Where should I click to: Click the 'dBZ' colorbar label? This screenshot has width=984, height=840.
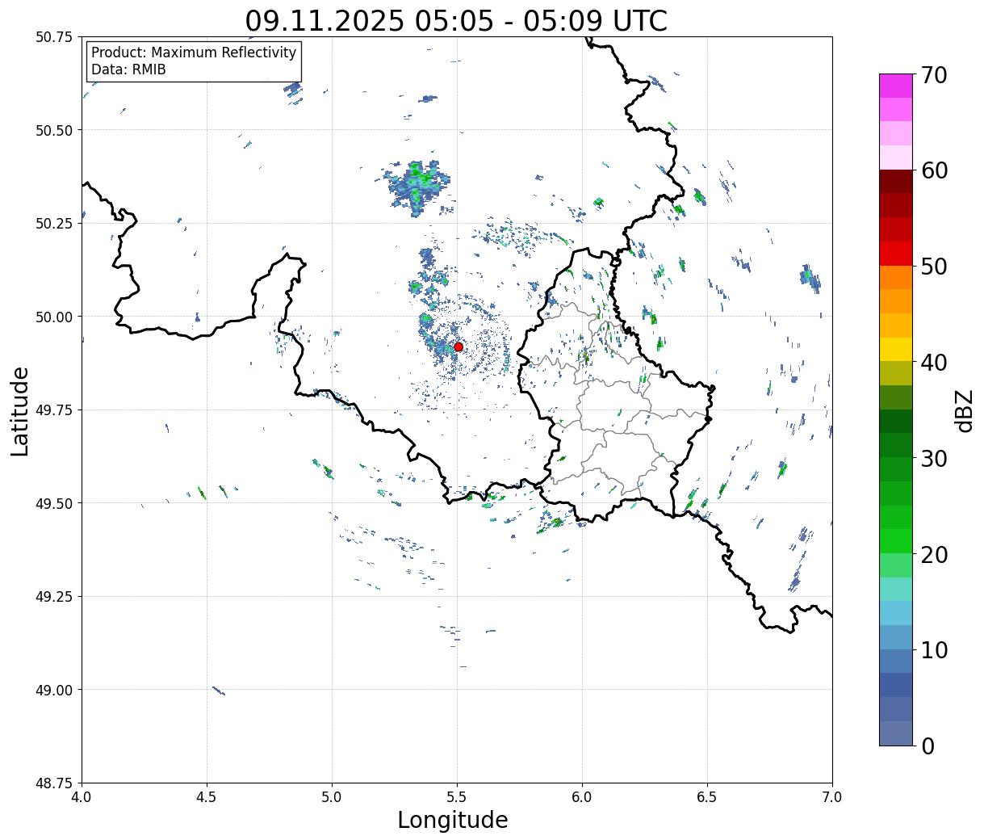[x=964, y=410]
